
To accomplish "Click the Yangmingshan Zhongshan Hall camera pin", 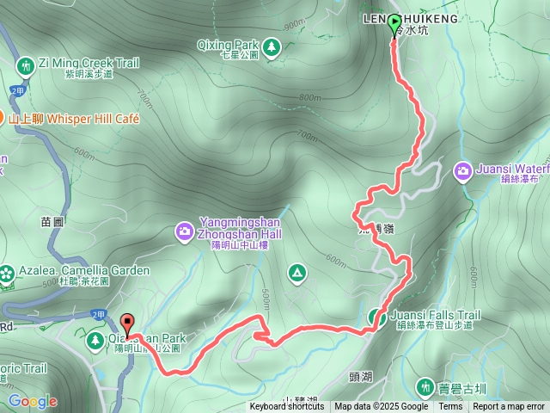I will coord(185,232).
